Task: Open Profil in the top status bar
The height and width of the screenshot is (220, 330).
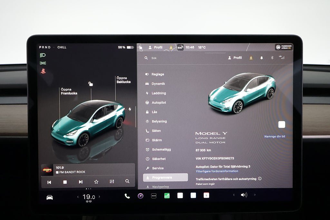Action: click(156, 48)
